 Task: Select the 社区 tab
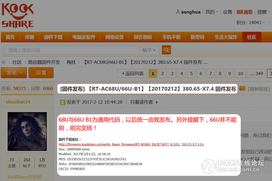[252, 37]
